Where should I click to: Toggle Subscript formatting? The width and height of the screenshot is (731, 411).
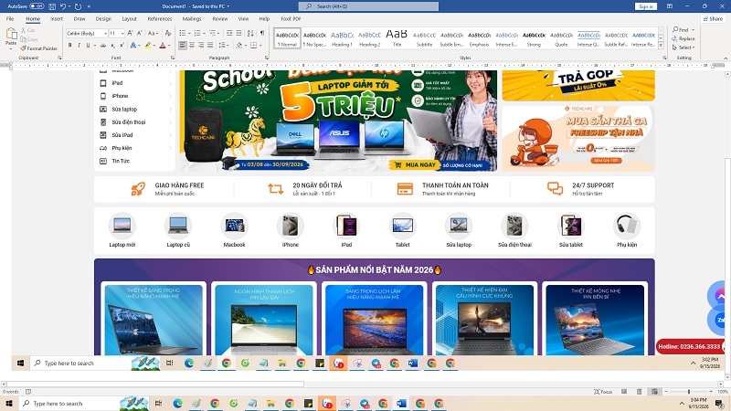click(112, 45)
